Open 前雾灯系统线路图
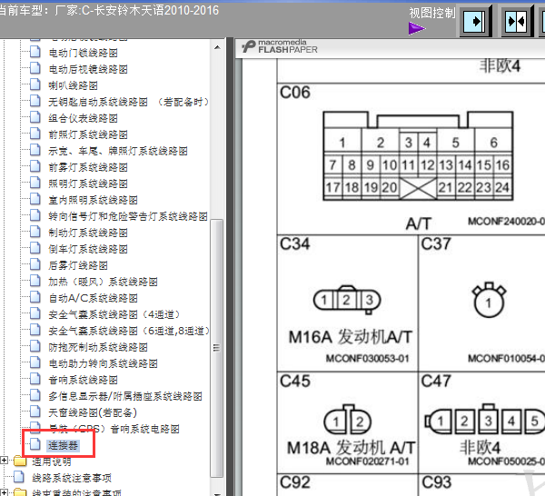The width and height of the screenshot is (545, 496). point(88,167)
